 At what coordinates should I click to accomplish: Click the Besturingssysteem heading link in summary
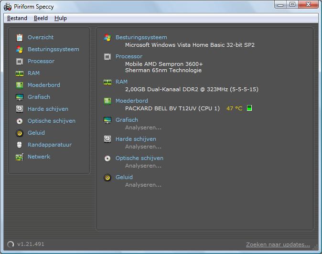pos(141,37)
